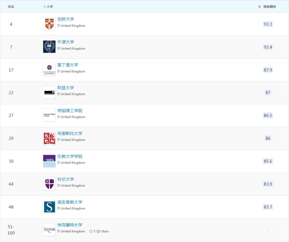Click the 85.6 score badge
The image size is (289, 242).
click(x=268, y=161)
